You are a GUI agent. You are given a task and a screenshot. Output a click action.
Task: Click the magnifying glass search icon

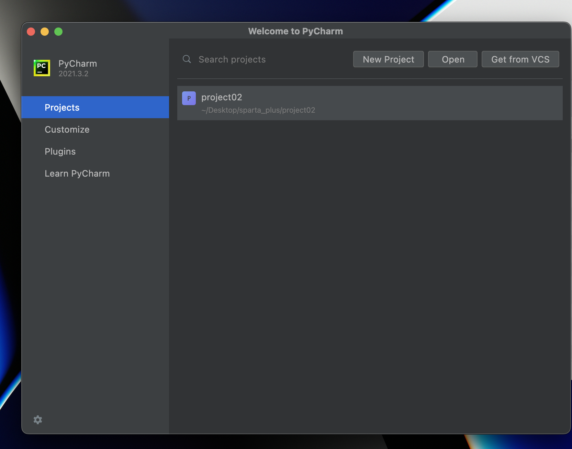coord(187,59)
